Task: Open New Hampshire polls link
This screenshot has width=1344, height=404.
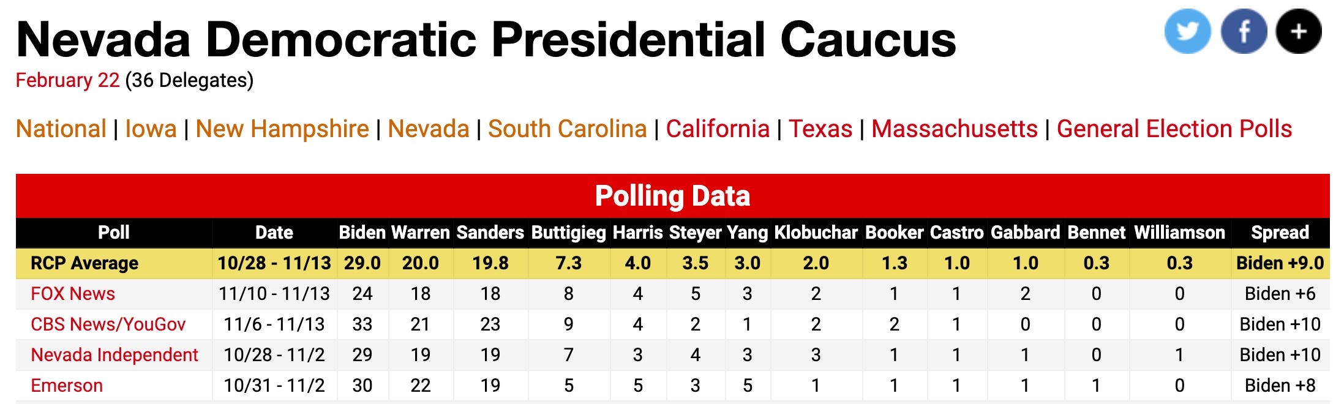Action: tap(282, 129)
